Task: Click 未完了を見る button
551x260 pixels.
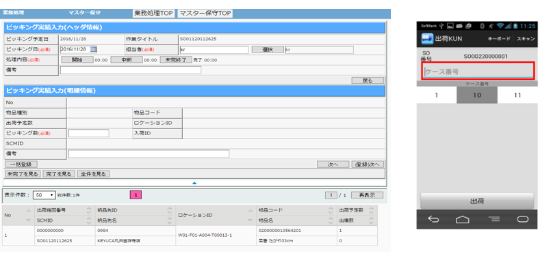Action: [23, 174]
